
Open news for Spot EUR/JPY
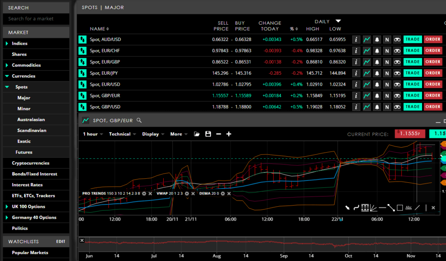[387, 73]
